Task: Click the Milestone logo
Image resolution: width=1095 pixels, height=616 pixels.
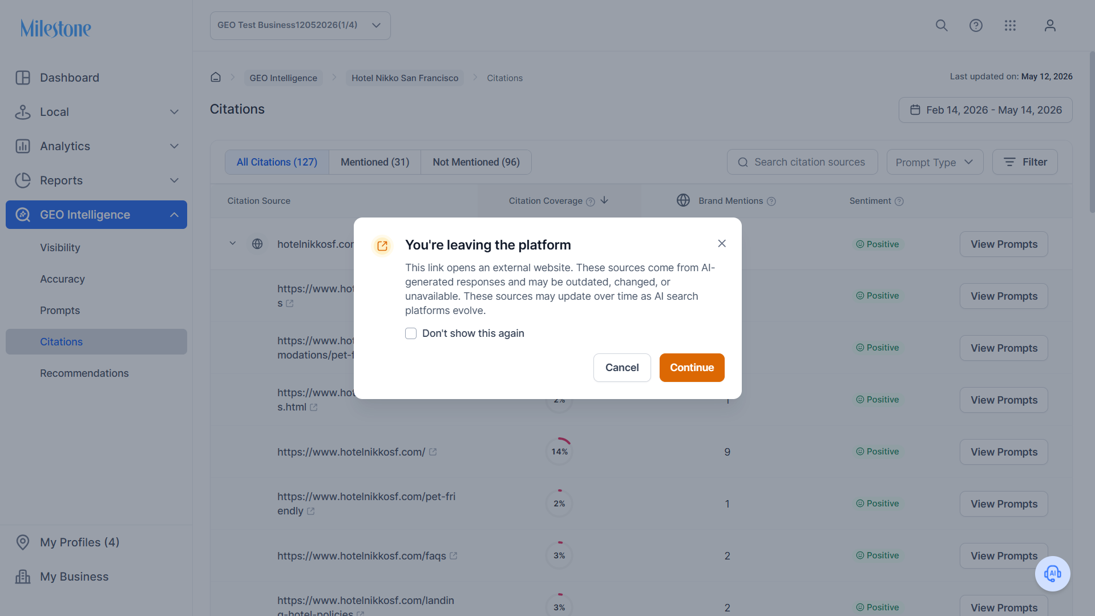Action: (56, 28)
